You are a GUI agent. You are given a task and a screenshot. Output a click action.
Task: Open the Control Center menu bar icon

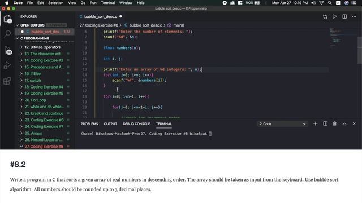click(354, 3)
